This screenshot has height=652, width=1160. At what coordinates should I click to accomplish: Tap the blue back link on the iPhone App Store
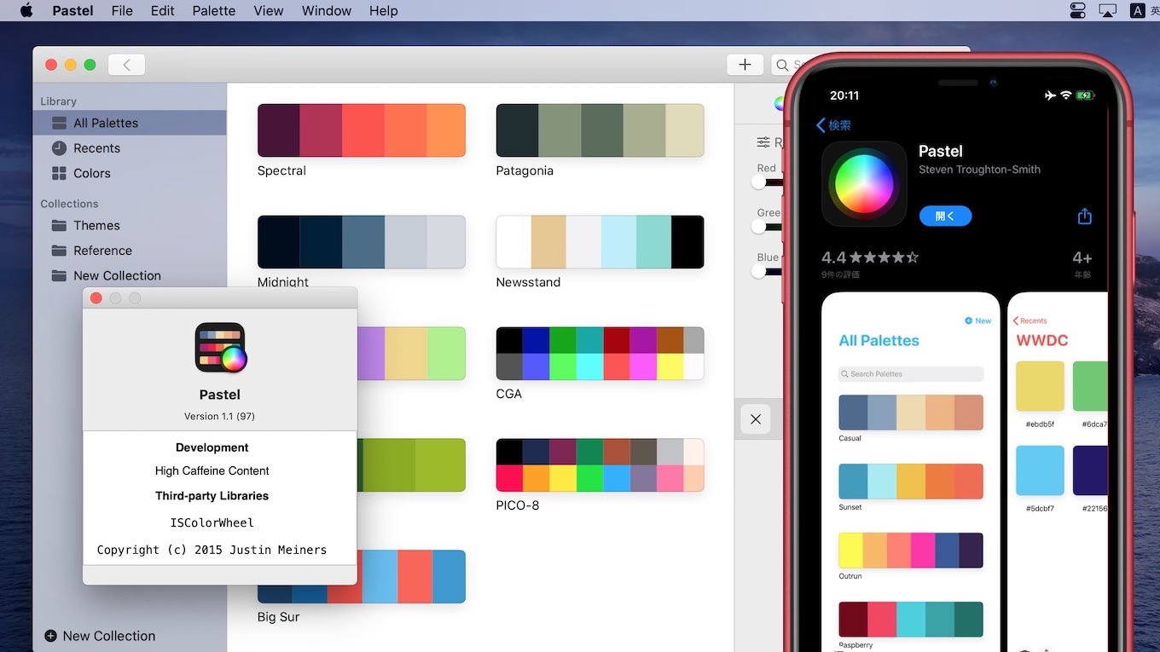(833, 125)
